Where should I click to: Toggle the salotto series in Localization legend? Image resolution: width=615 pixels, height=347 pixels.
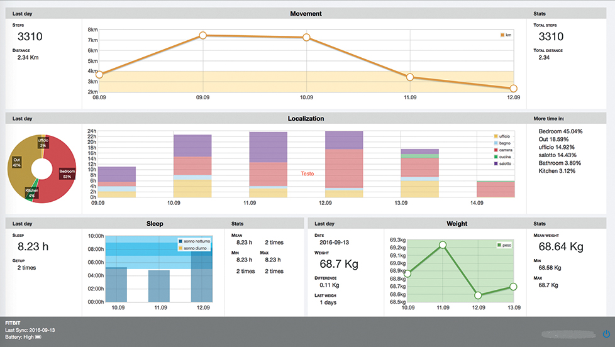pos(497,163)
